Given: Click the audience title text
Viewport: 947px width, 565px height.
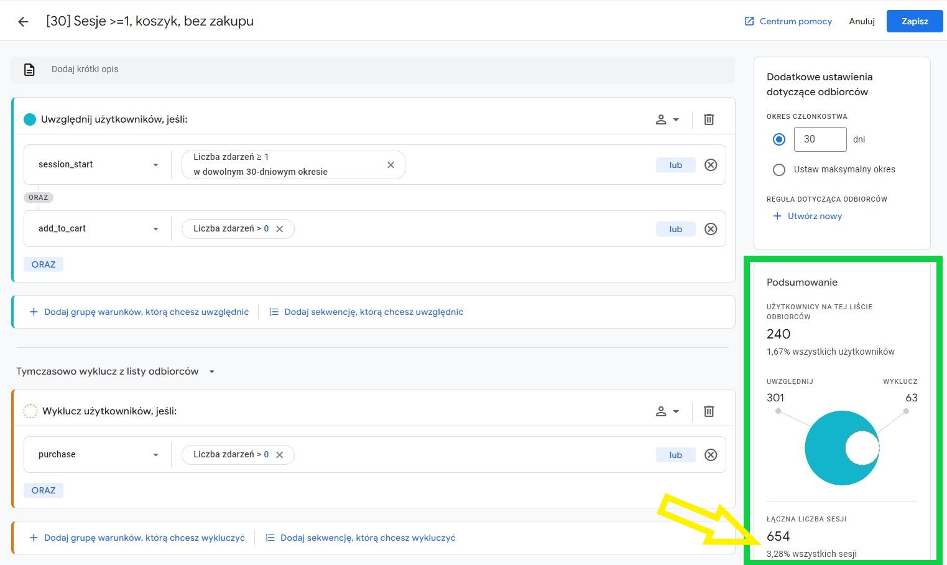Looking at the screenshot, I should [x=150, y=21].
